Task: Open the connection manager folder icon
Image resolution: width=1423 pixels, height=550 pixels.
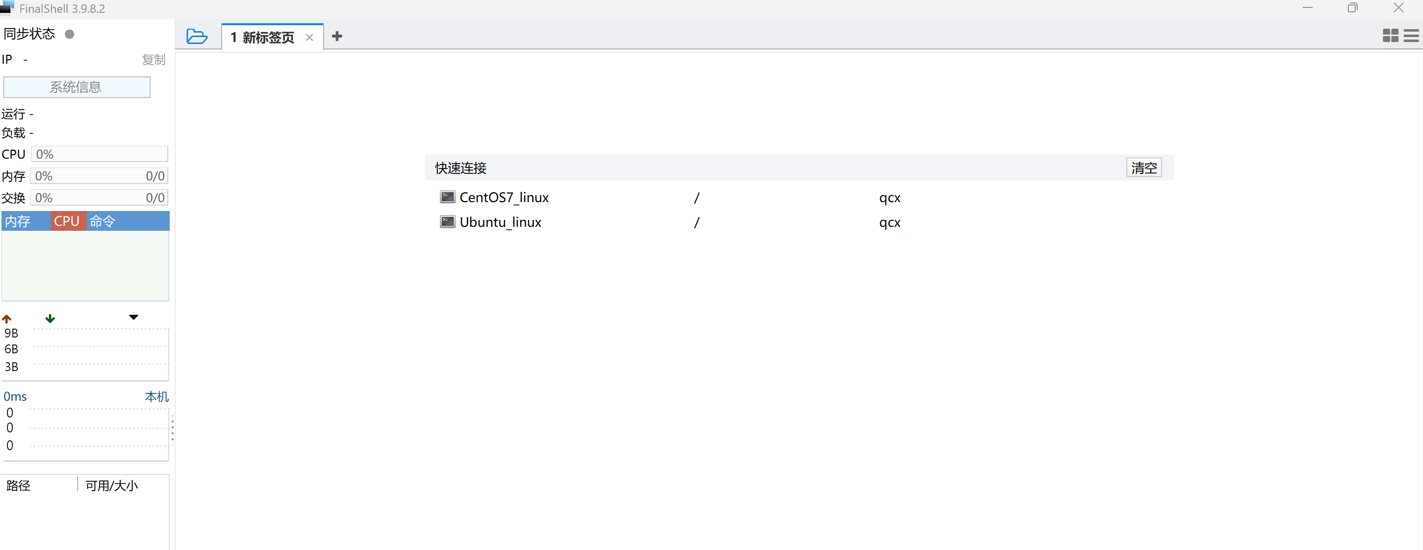Action: click(x=196, y=37)
